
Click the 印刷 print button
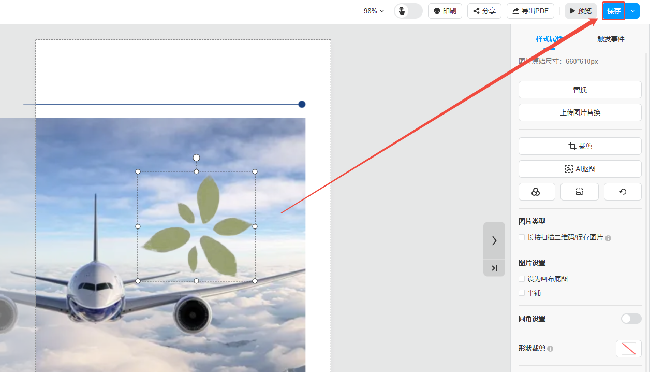point(445,11)
